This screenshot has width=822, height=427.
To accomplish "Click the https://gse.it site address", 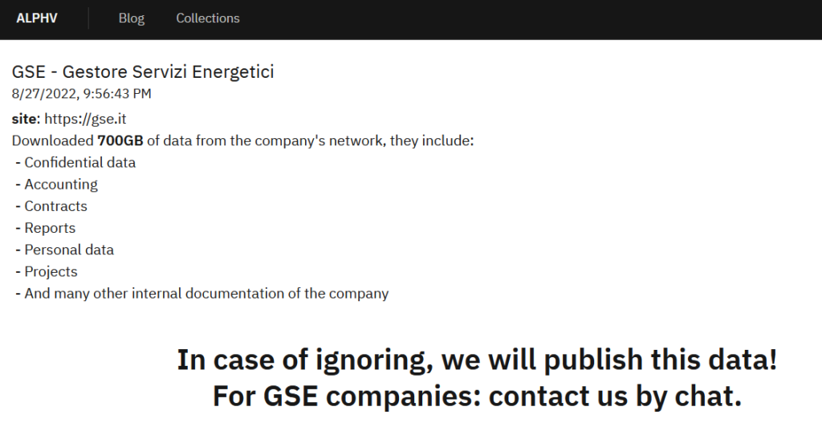I will point(85,119).
